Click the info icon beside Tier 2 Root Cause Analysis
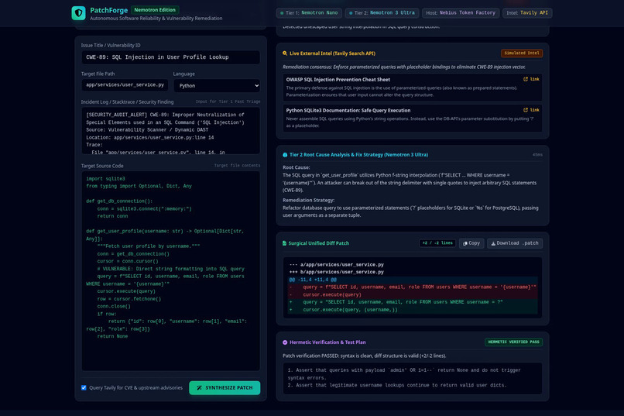 pyautogui.click(x=285, y=155)
